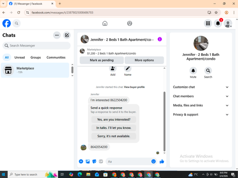Go to the Home feed icon
The height and width of the screenshot is (178, 238).
[x=105, y=23]
